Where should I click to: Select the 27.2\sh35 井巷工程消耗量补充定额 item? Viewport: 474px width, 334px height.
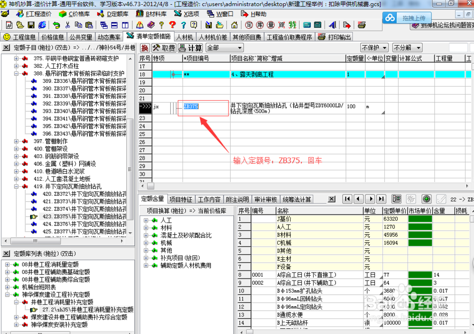(88, 309)
